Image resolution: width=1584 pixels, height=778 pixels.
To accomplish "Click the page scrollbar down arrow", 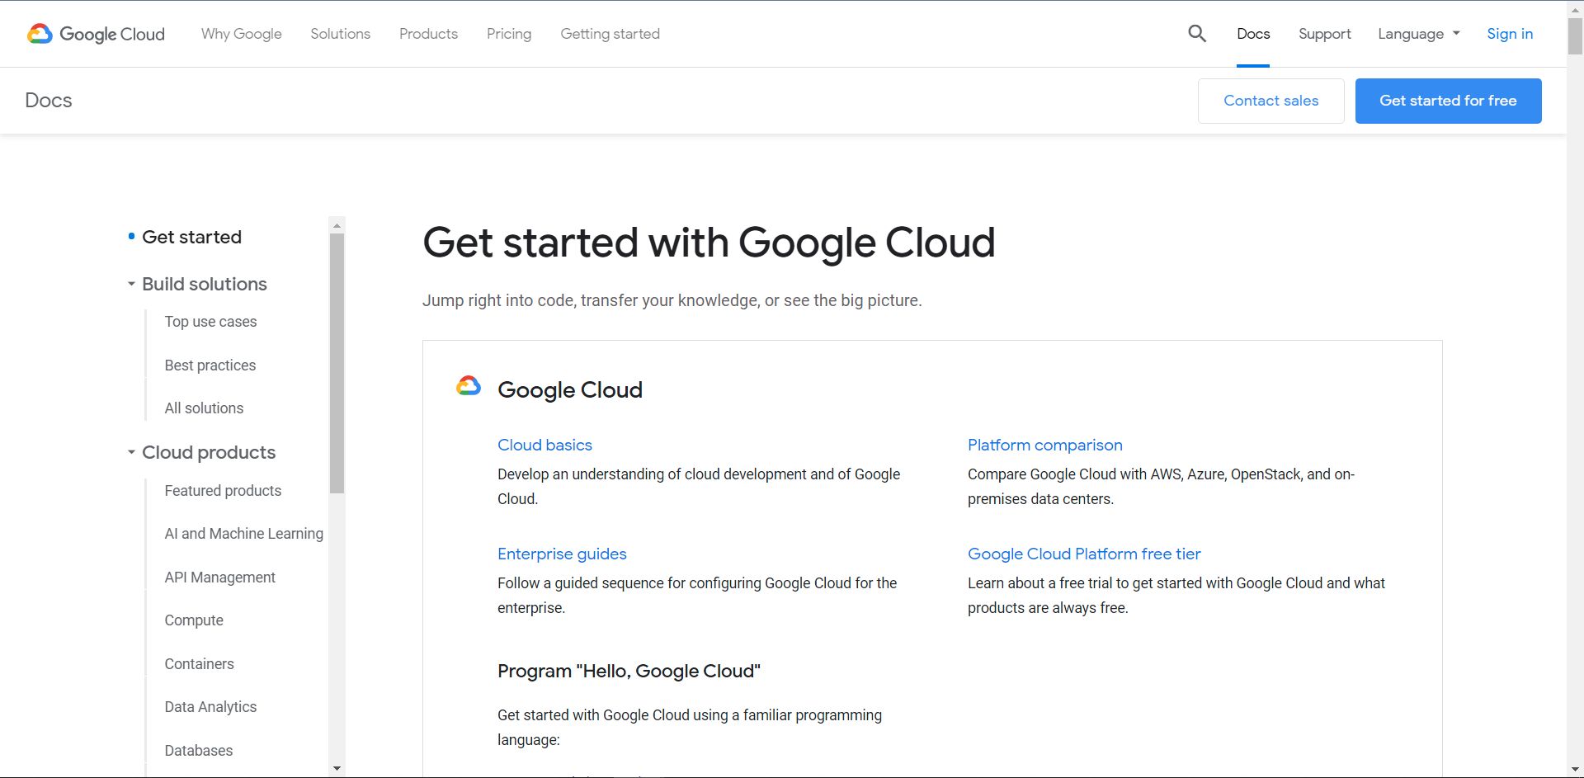I will tap(1576, 770).
